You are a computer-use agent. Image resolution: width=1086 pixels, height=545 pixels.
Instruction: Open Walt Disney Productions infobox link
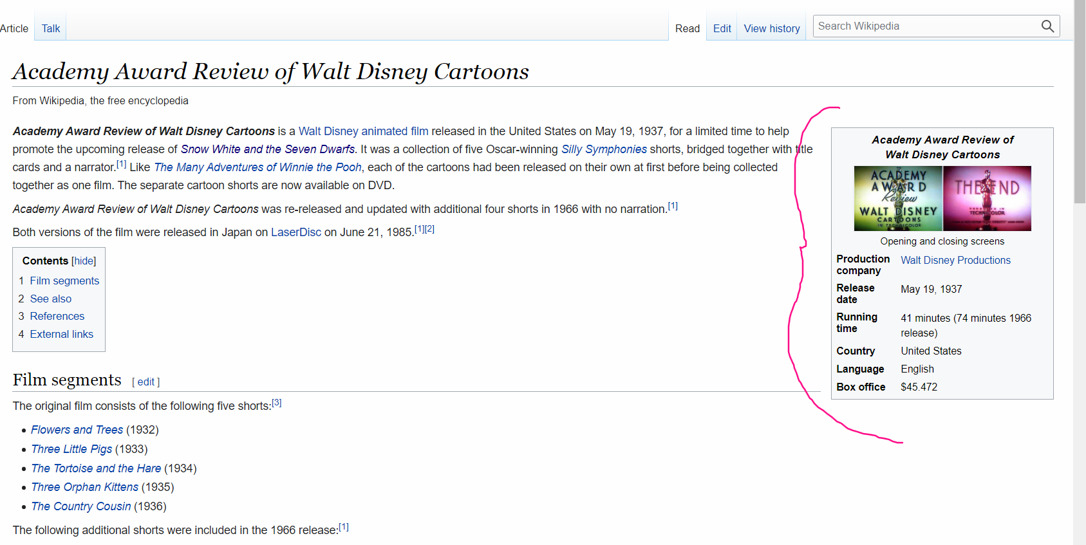(955, 261)
